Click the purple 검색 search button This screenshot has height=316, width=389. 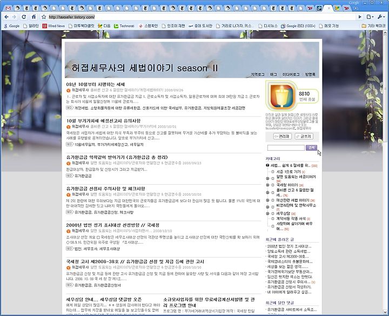pyautogui.click(x=311, y=147)
